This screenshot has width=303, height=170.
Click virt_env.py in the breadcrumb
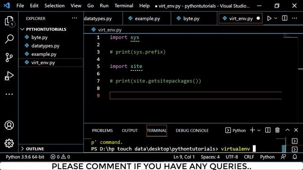pos(109,30)
